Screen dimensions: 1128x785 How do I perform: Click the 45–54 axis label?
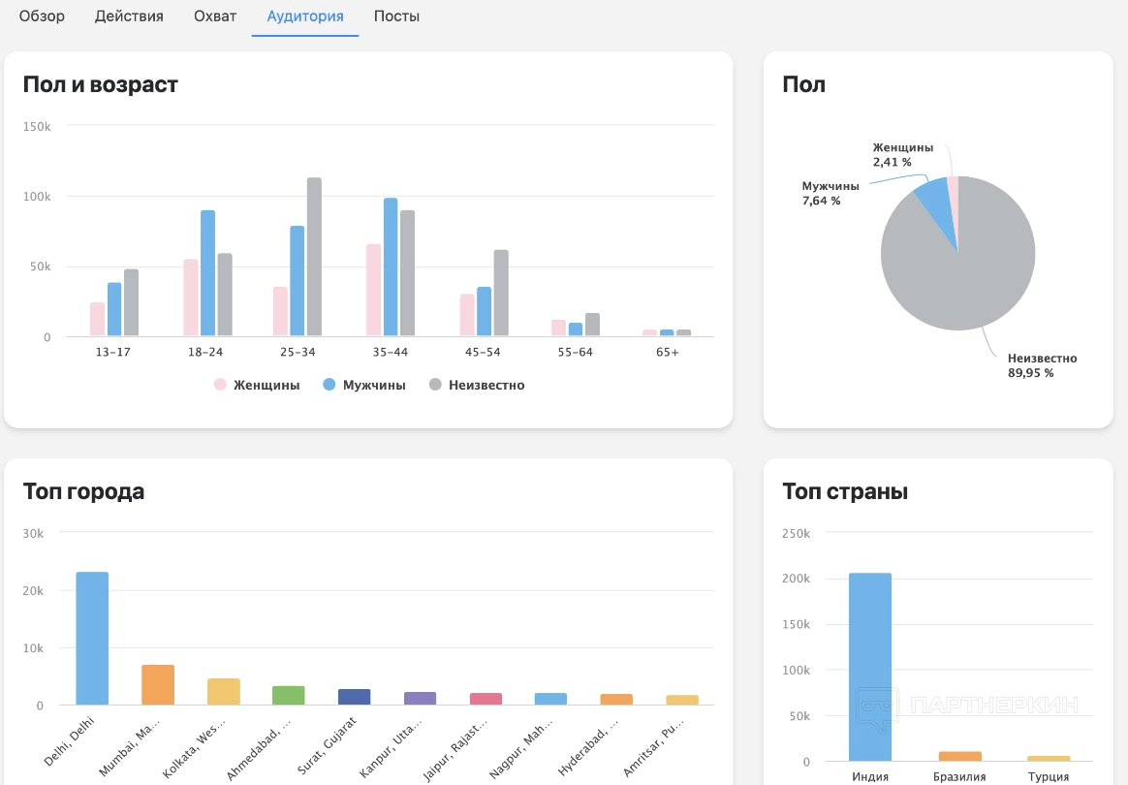click(483, 352)
